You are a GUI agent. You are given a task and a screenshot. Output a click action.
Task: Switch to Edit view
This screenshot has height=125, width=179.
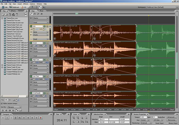tap(5, 7)
